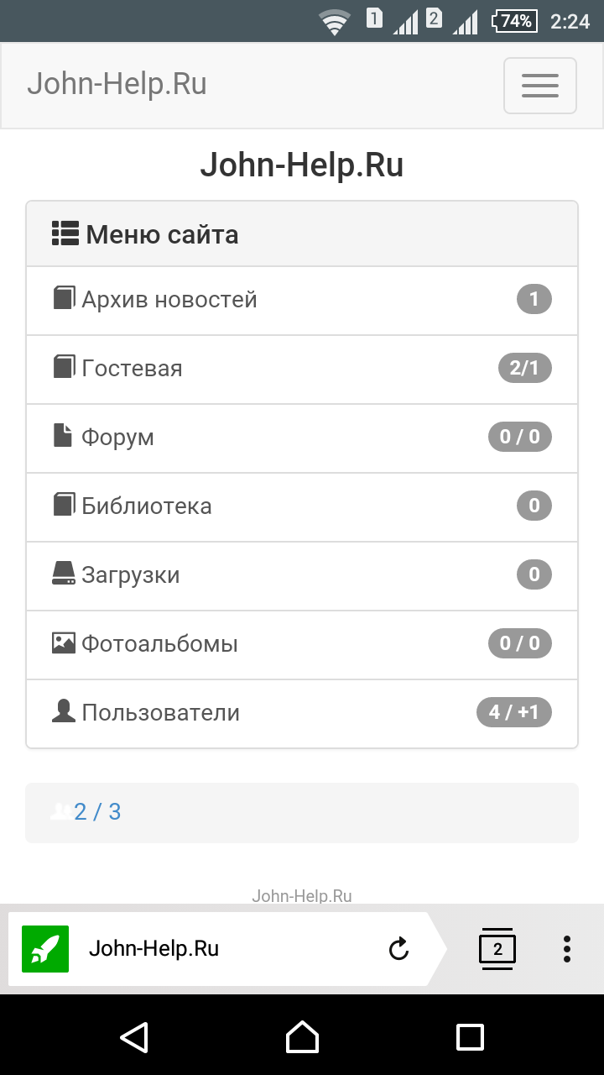Screen dimensions: 604x1075
Task: Tap the browser rocket icon
Action: tap(45, 949)
